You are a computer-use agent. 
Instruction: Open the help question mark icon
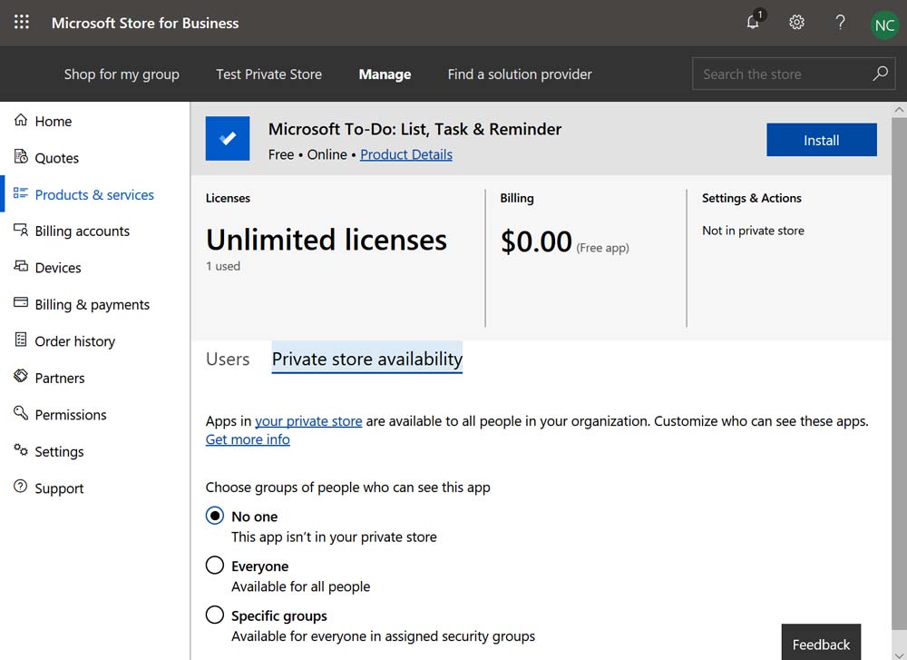click(x=840, y=22)
